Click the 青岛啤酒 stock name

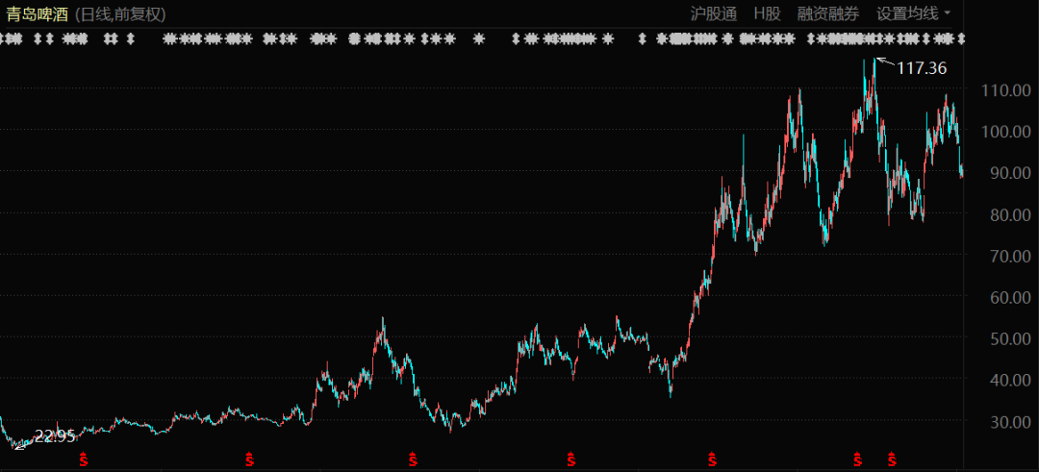(x=37, y=13)
